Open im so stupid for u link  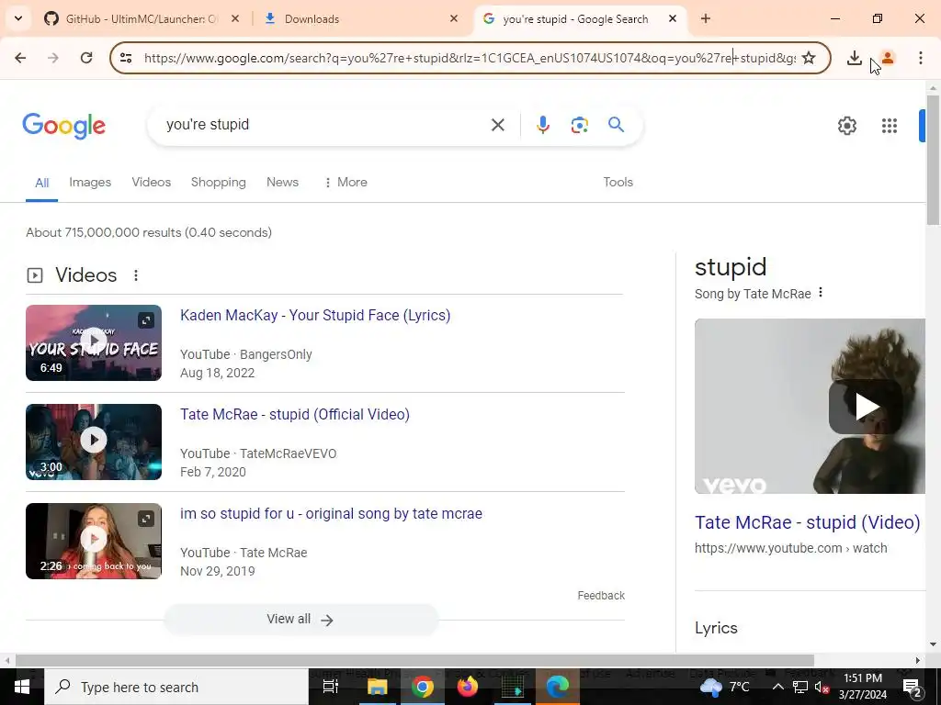[x=331, y=514]
